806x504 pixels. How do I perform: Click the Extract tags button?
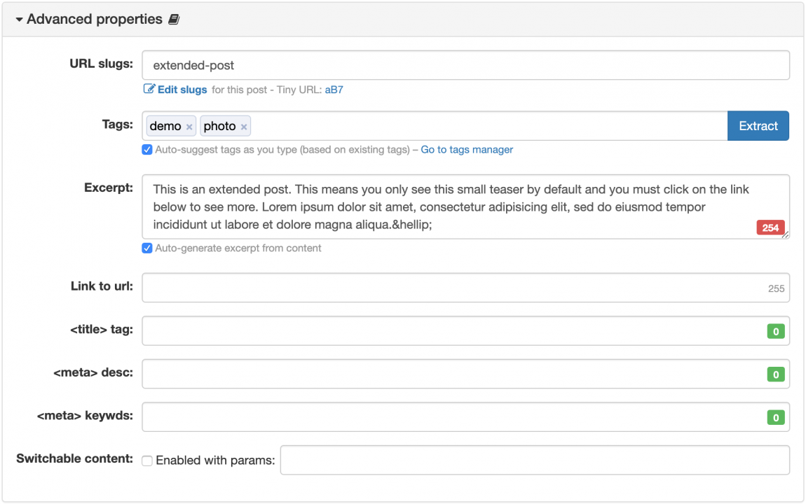pos(758,126)
